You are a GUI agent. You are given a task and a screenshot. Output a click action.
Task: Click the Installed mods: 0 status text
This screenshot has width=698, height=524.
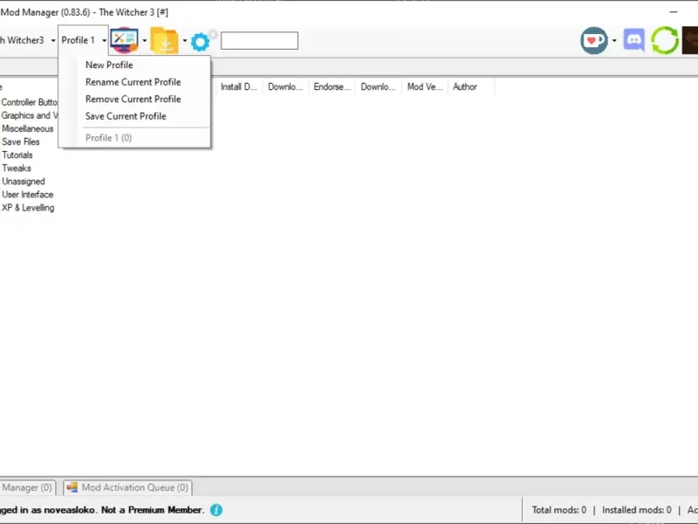click(637, 510)
